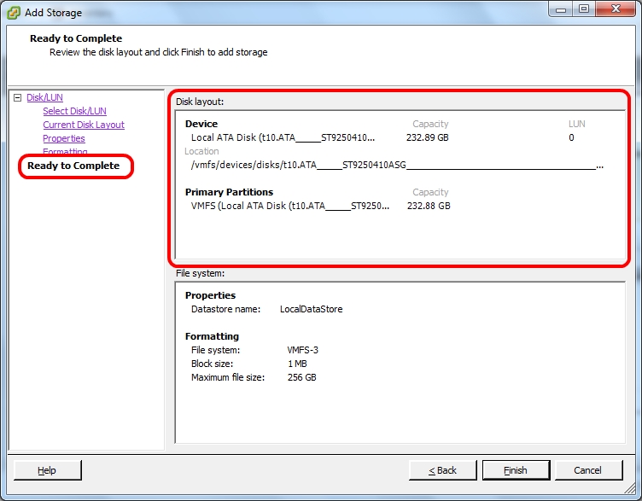
Task: Maximize the Add Storage window
Action: pyautogui.click(x=584, y=9)
